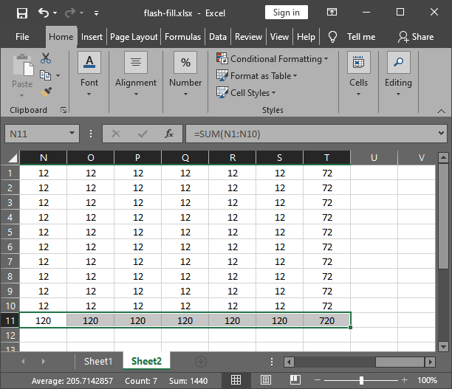
Task: Select column T header
Action: pyautogui.click(x=326, y=158)
